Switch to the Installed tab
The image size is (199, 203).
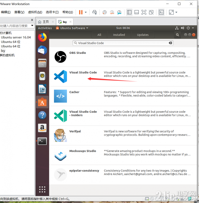(119, 35)
